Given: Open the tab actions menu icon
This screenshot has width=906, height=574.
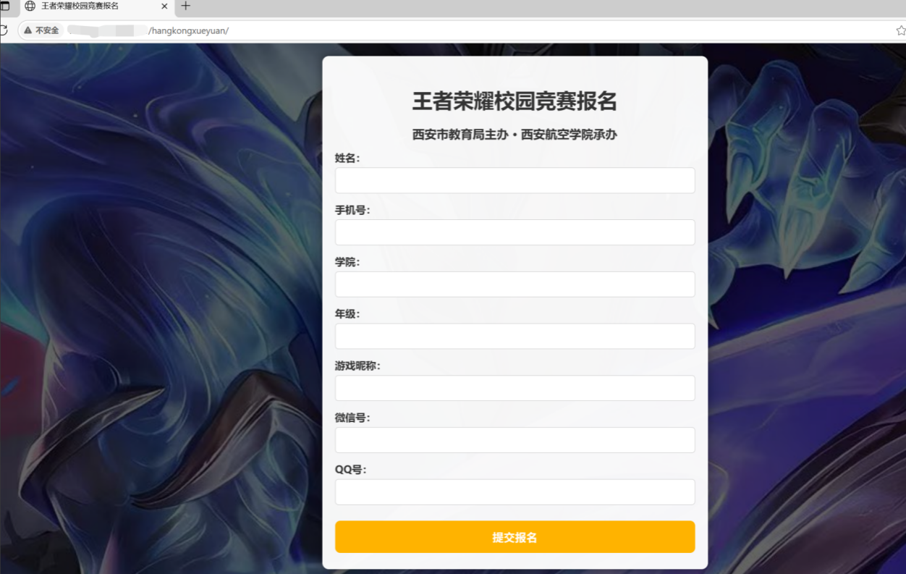Looking at the screenshot, I should 4,6.
